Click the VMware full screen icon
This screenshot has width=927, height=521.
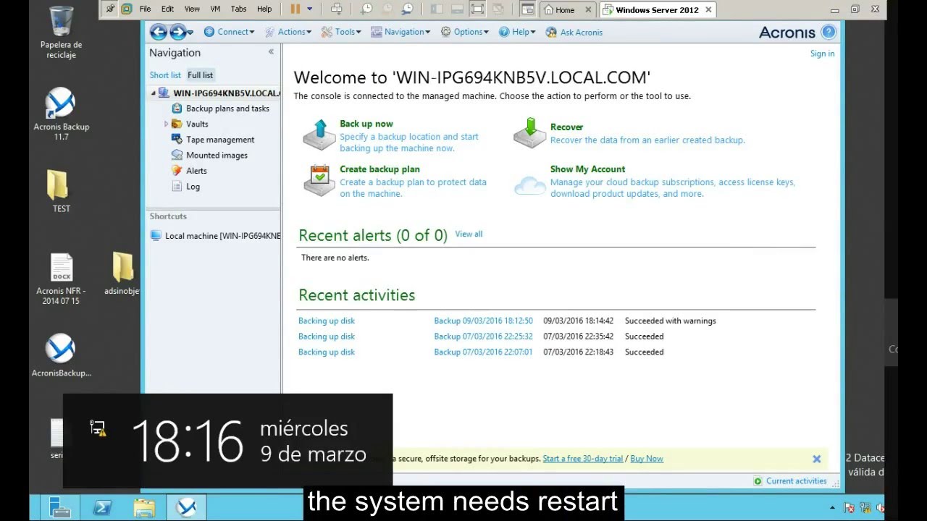click(x=477, y=9)
